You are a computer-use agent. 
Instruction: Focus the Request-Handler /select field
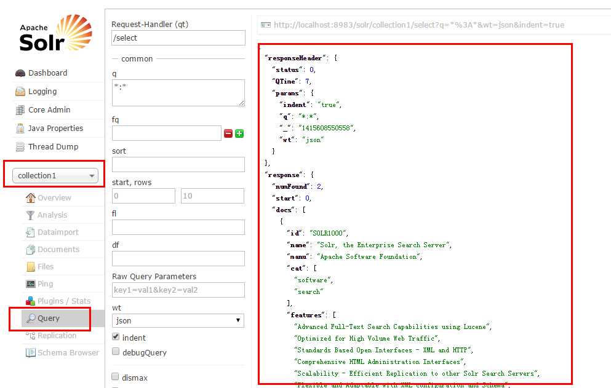[x=178, y=38]
